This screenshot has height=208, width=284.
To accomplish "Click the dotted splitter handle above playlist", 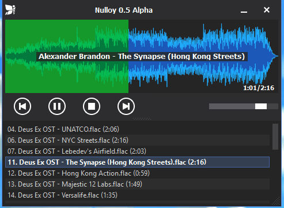I will pos(142,119).
